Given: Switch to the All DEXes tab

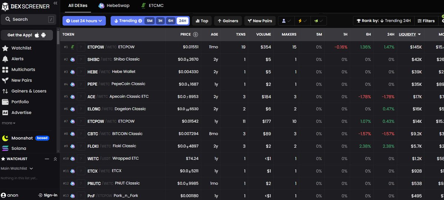Looking at the screenshot, I should pos(77,6).
